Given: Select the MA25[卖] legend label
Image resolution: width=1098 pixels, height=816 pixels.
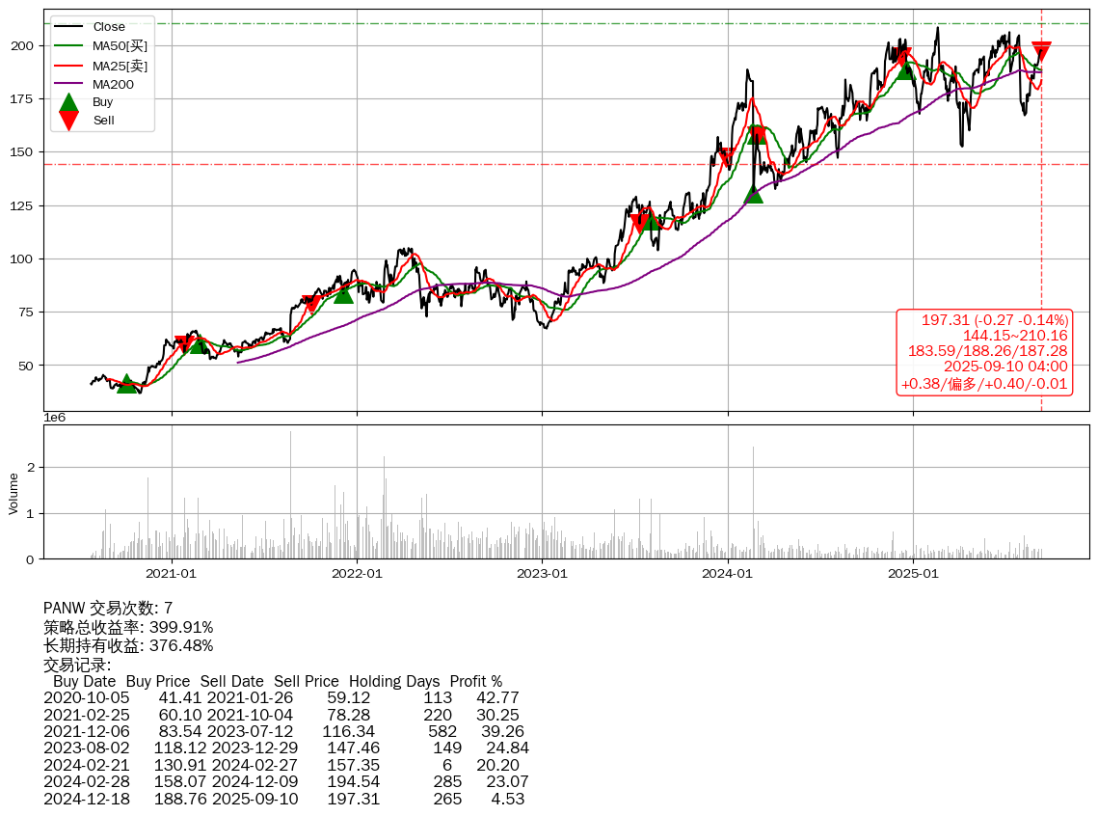Looking at the screenshot, I should 120,66.
